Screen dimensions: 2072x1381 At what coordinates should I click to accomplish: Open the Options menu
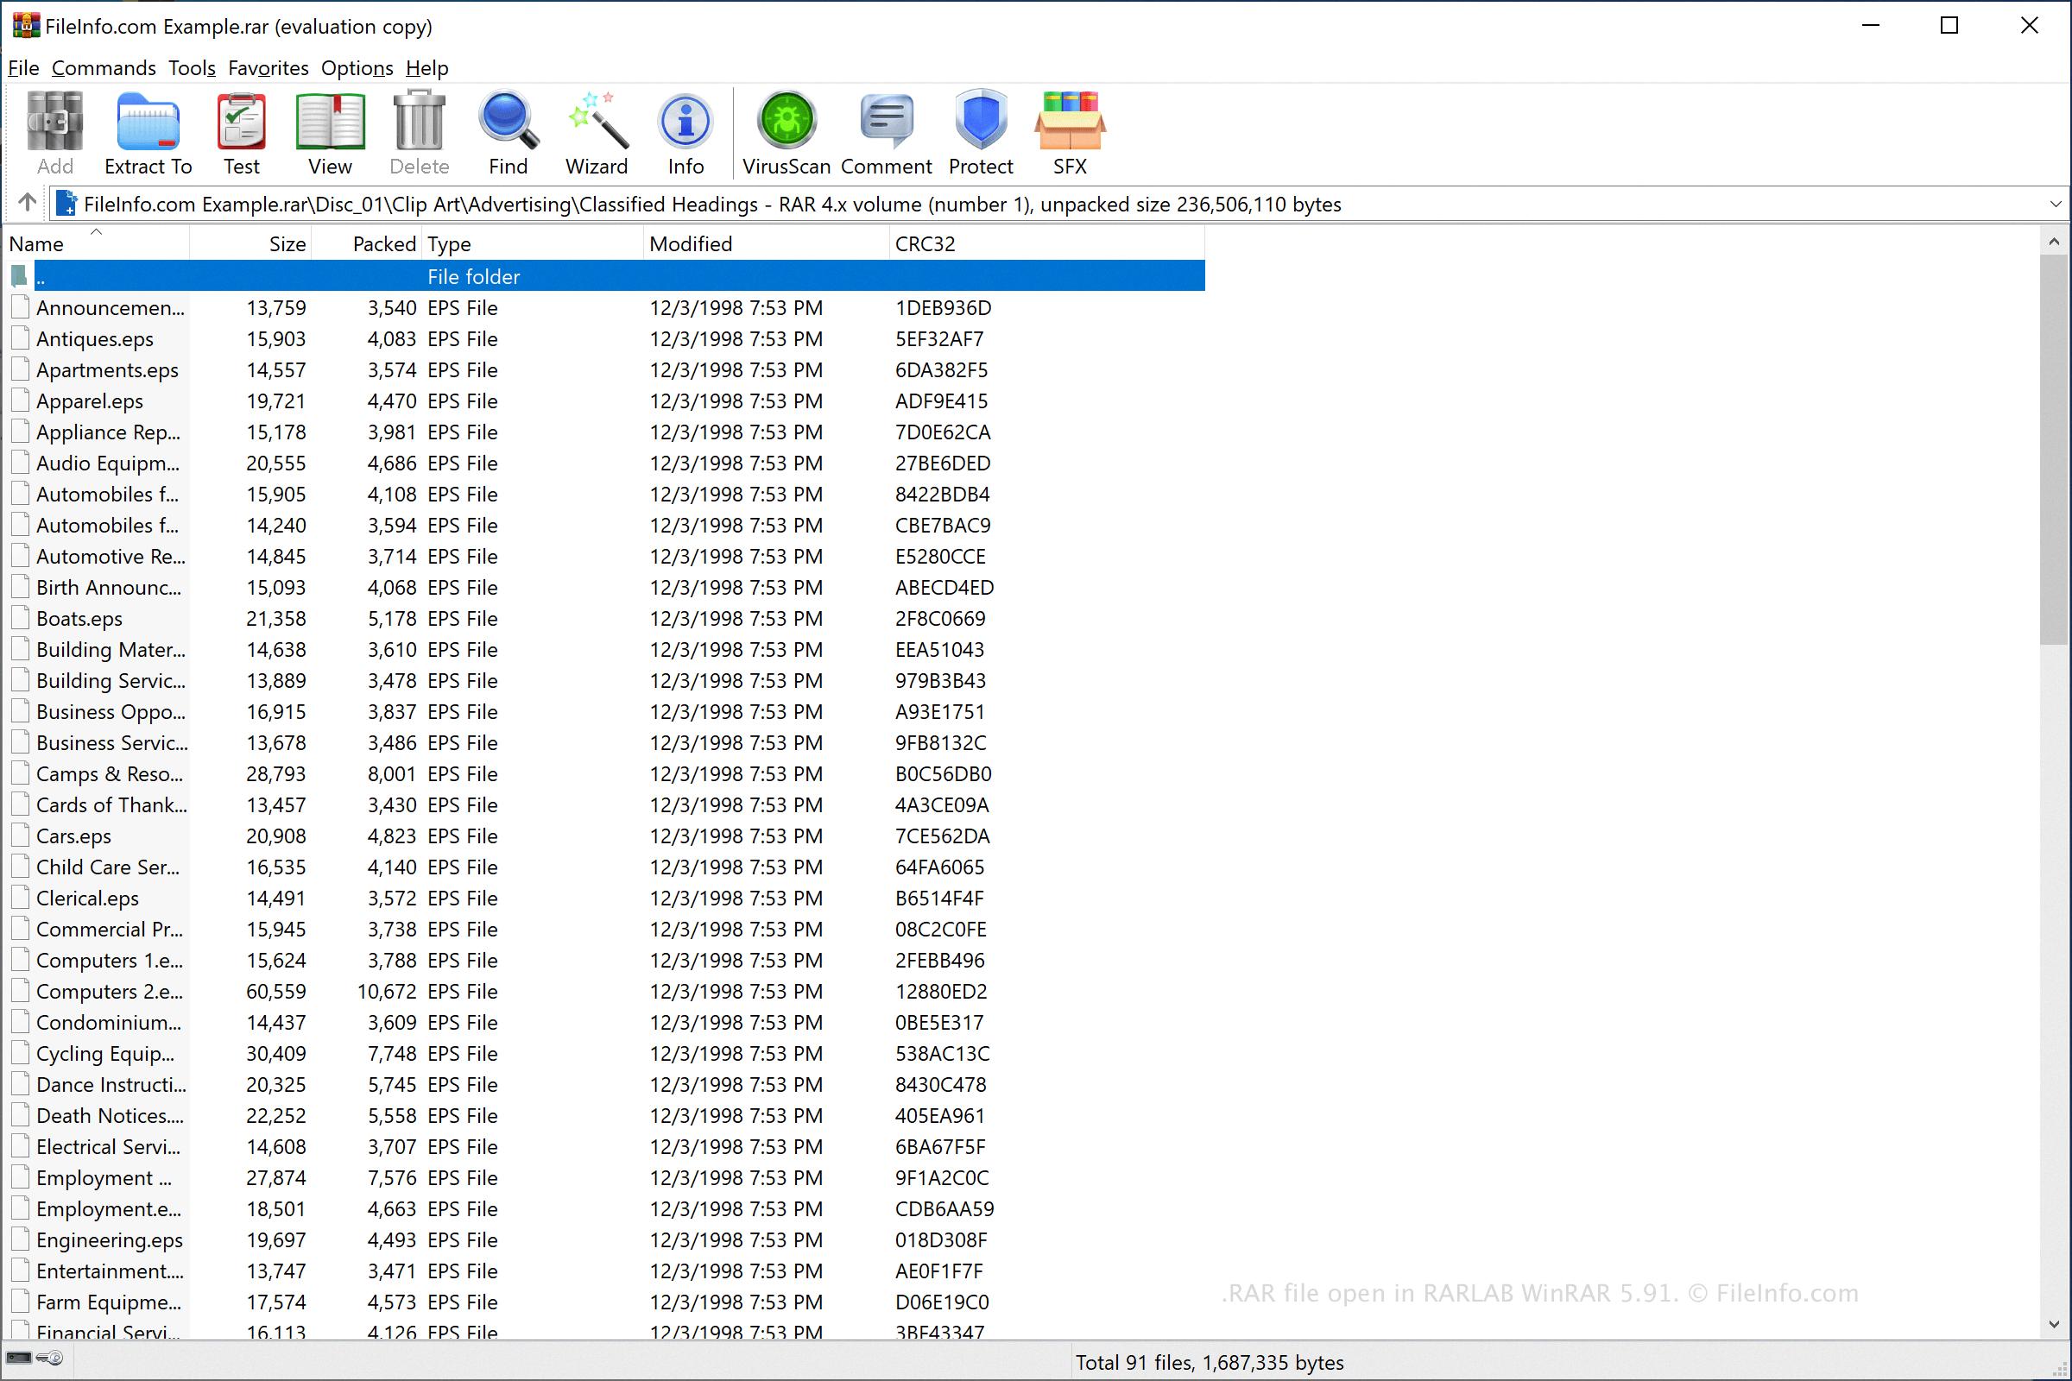coord(355,68)
